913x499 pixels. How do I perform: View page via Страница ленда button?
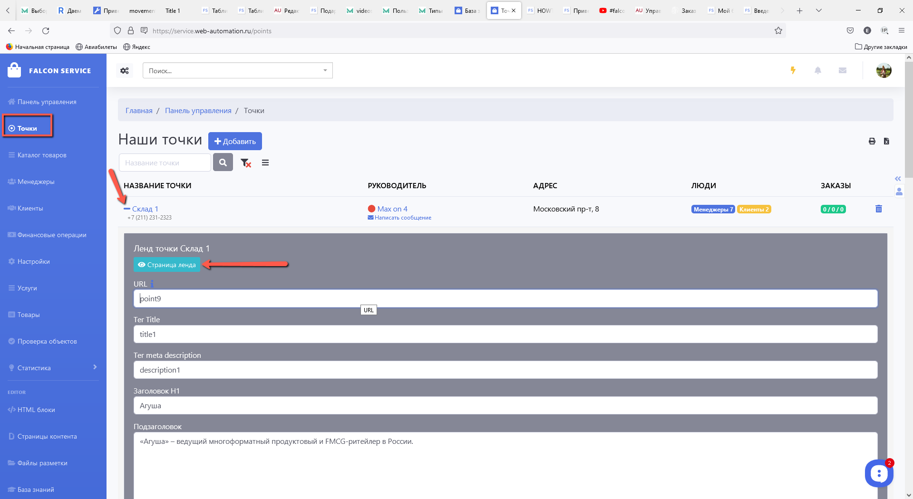(167, 265)
